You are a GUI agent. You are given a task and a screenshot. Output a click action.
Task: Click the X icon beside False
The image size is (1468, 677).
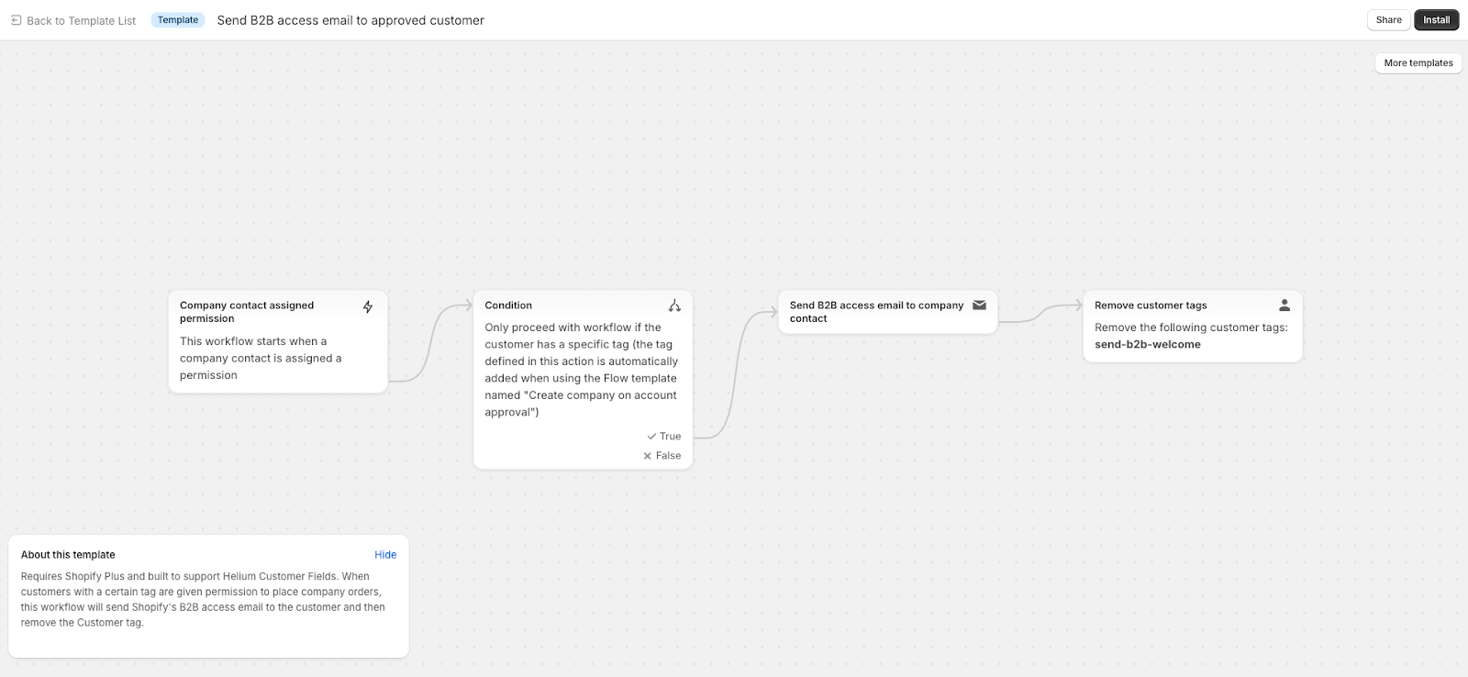[649, 455]
